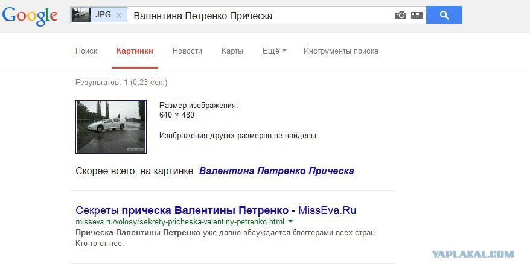The image size is (530, 272).
Task: Click the 640 × 480 size text
Action: coord(177,115)
